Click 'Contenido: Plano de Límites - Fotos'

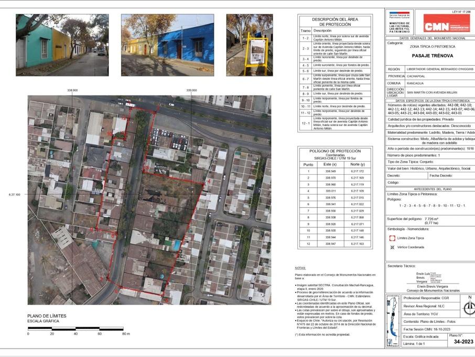[429, 321]
